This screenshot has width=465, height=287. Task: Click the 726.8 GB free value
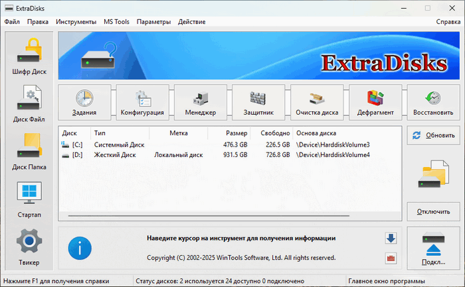pos(278,154)
